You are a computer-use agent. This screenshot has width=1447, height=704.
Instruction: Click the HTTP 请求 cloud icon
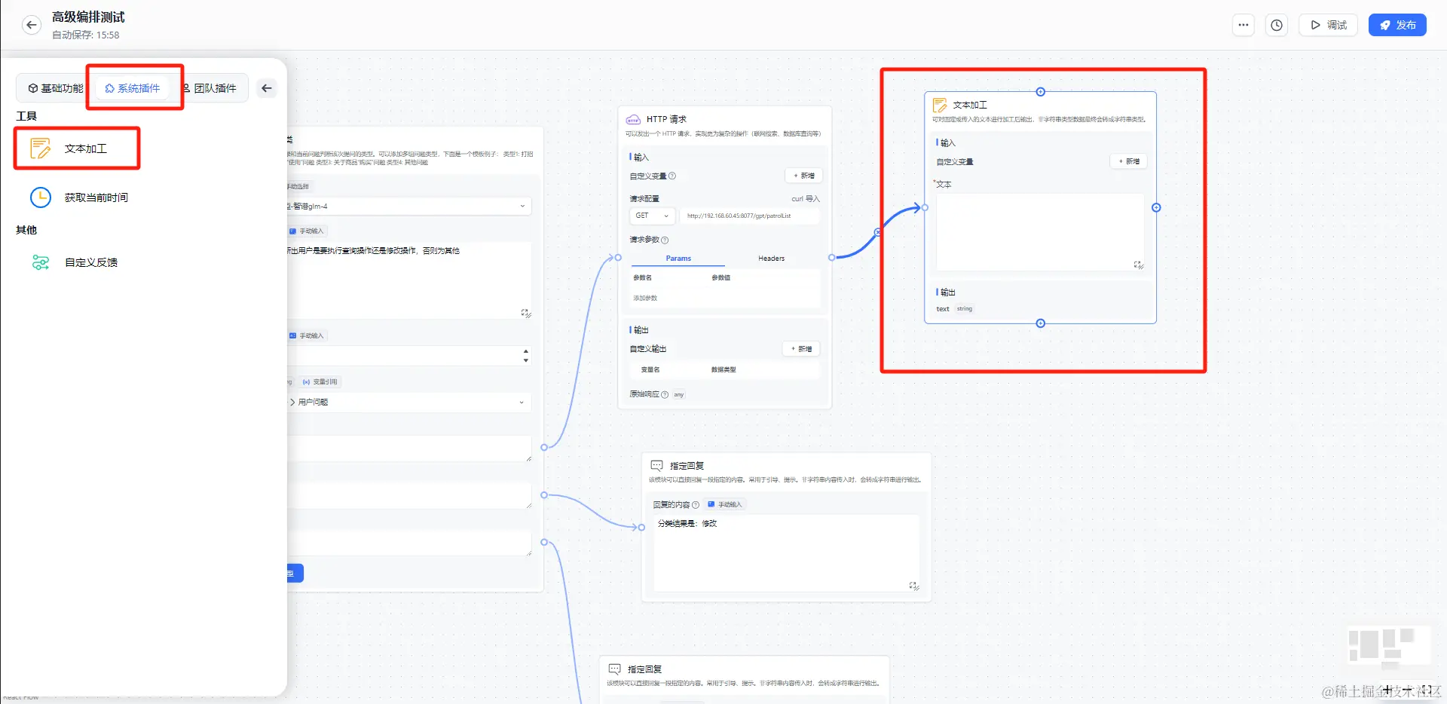[634, 119]
